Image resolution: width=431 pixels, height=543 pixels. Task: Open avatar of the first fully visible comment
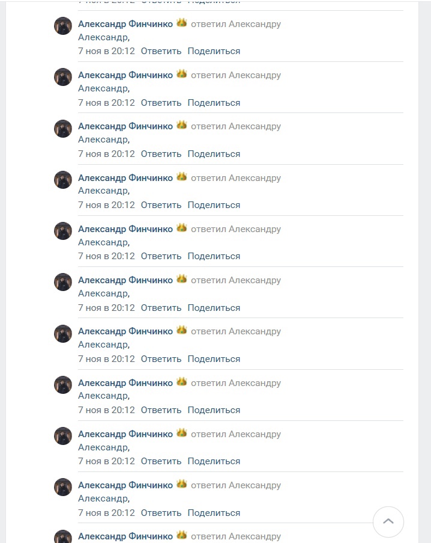(63, 26)
